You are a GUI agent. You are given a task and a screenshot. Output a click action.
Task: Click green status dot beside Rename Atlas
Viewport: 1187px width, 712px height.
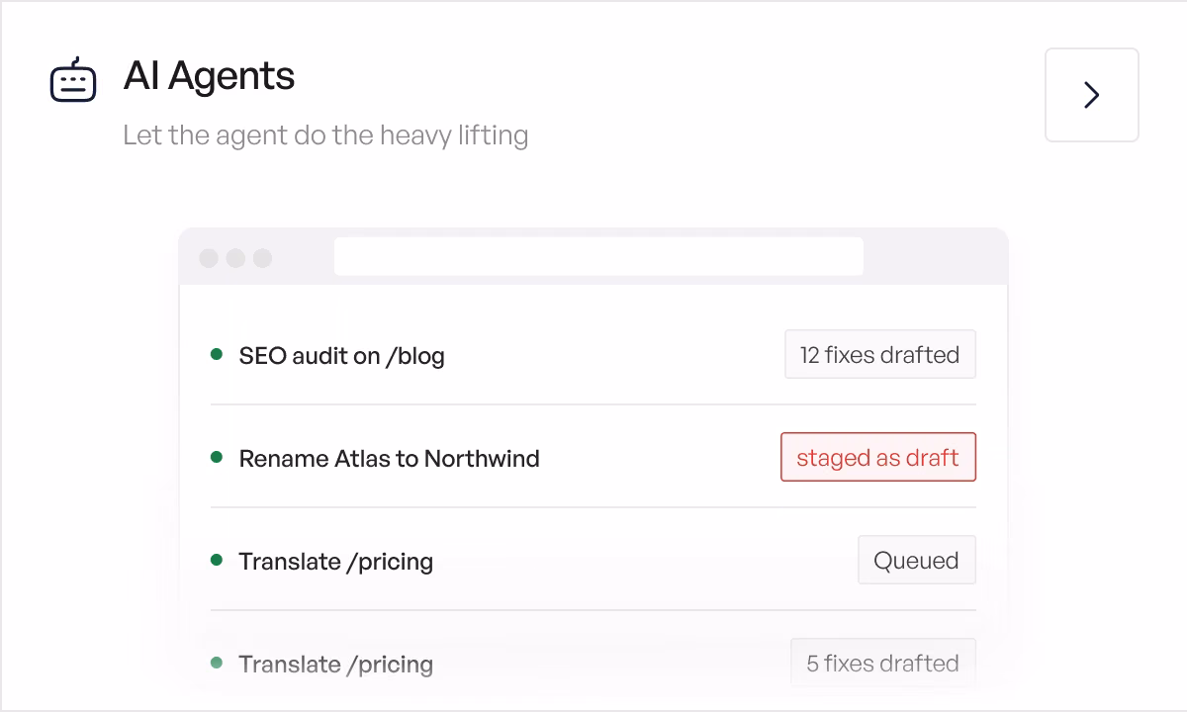(217, 457)
